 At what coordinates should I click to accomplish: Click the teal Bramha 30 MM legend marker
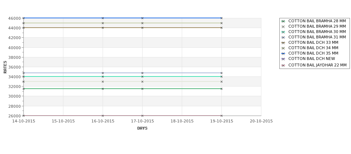pos(283,32)
